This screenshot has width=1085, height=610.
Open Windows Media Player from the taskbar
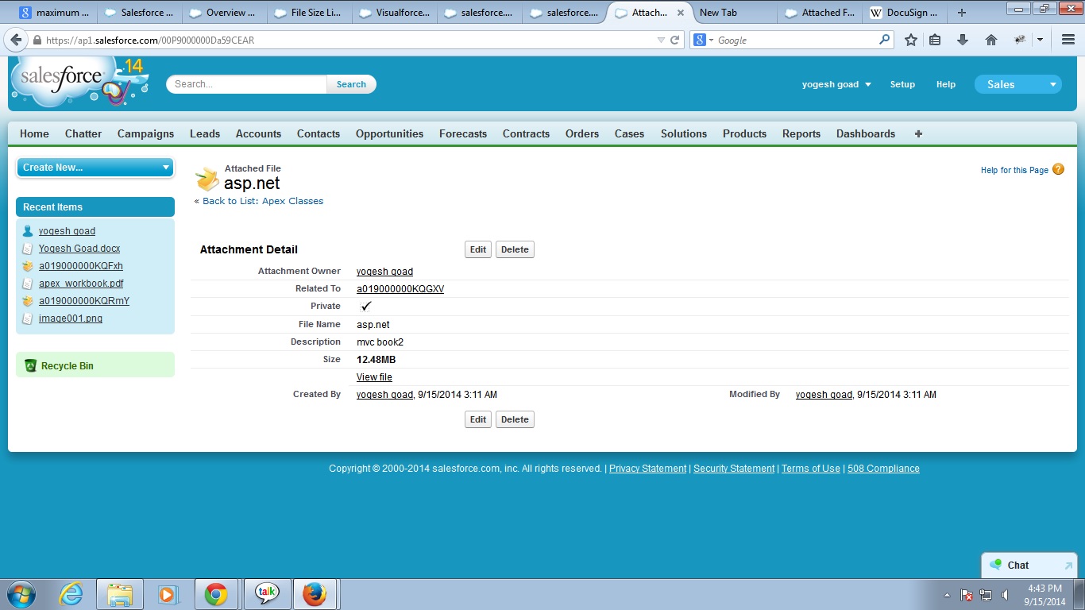point(167,594)
